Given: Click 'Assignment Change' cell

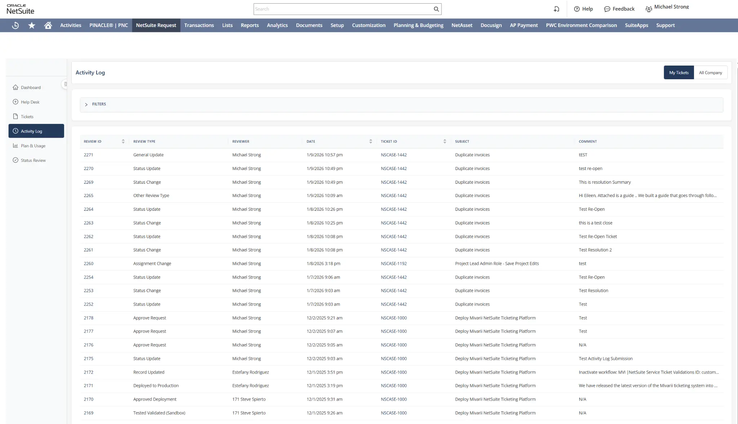Looking at the screenshot, I should click(x=152, y=264).
